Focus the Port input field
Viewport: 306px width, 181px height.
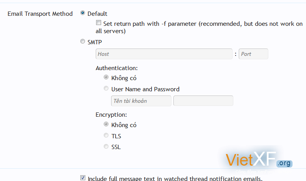pos(253,54)
